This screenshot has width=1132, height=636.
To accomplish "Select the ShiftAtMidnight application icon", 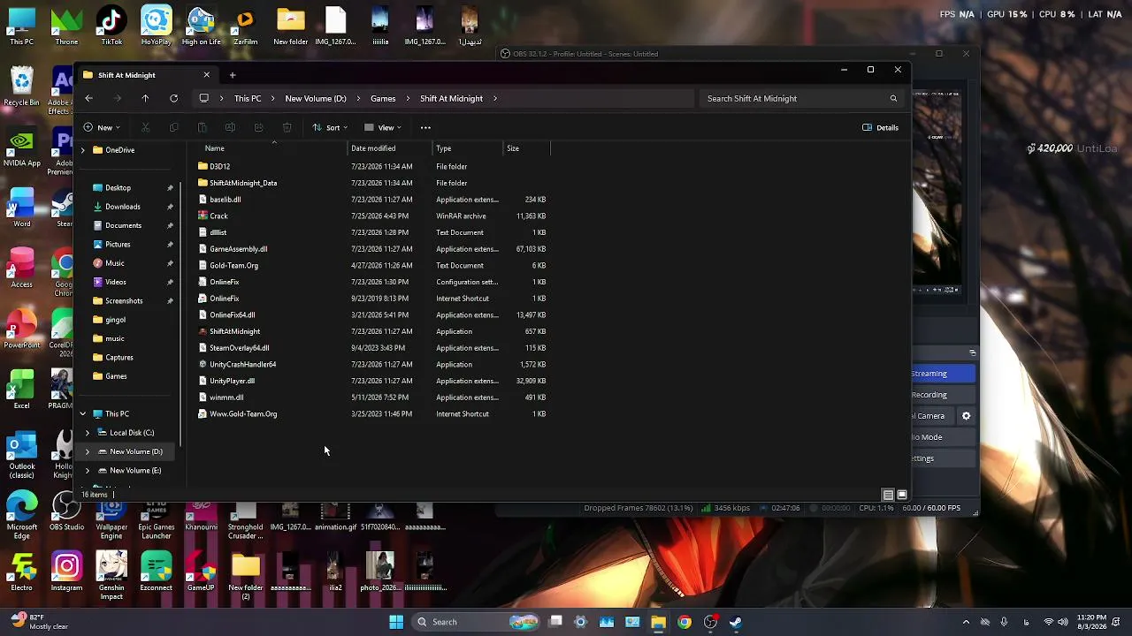I will click(x=203, y=331).
